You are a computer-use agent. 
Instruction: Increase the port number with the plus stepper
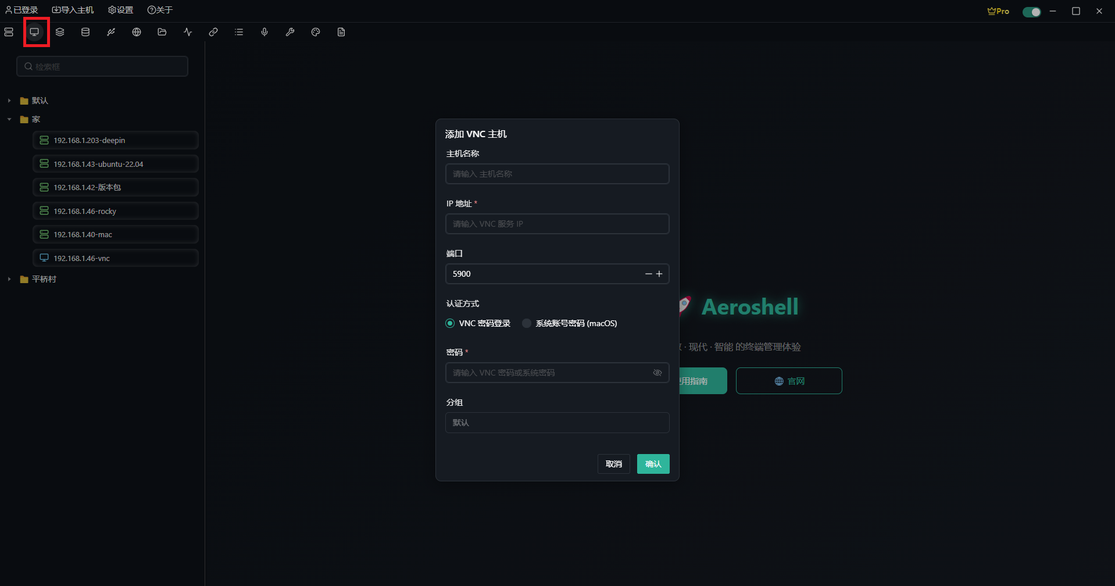pyautogui.click(x=660, y=274)
